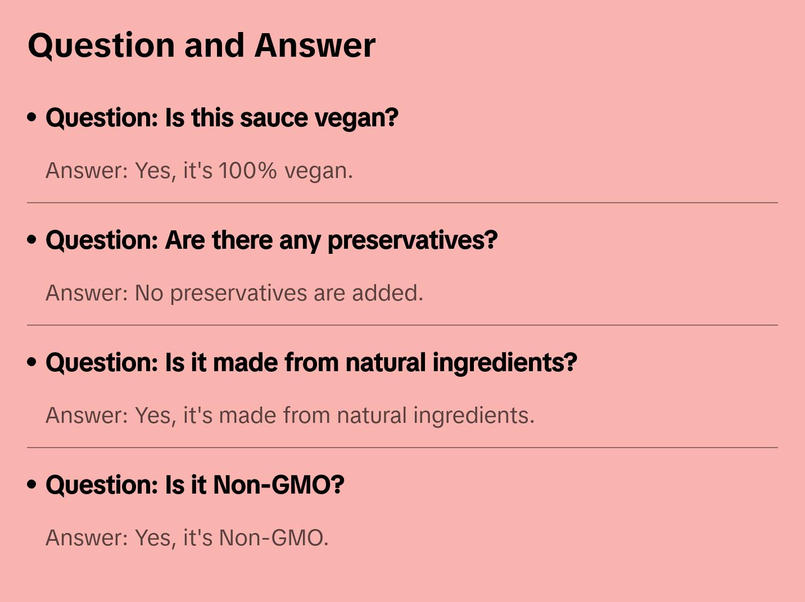Select the answer "No preservatives are added."
The width and height of the screenshot is (805, 602).
(x=234, y=293)
